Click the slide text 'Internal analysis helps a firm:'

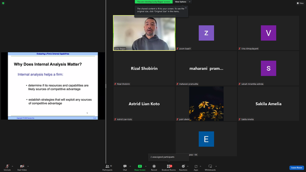[x=40, y=75]
